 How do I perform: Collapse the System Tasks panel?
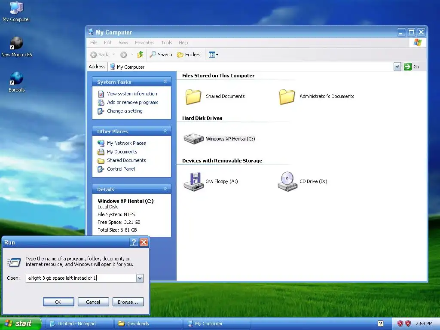165,82
